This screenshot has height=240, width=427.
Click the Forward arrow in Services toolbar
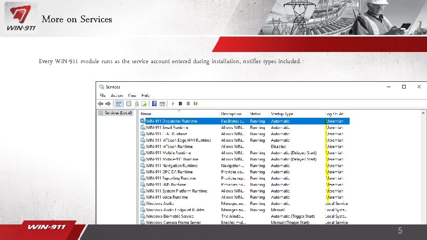[x=108, y=104]
